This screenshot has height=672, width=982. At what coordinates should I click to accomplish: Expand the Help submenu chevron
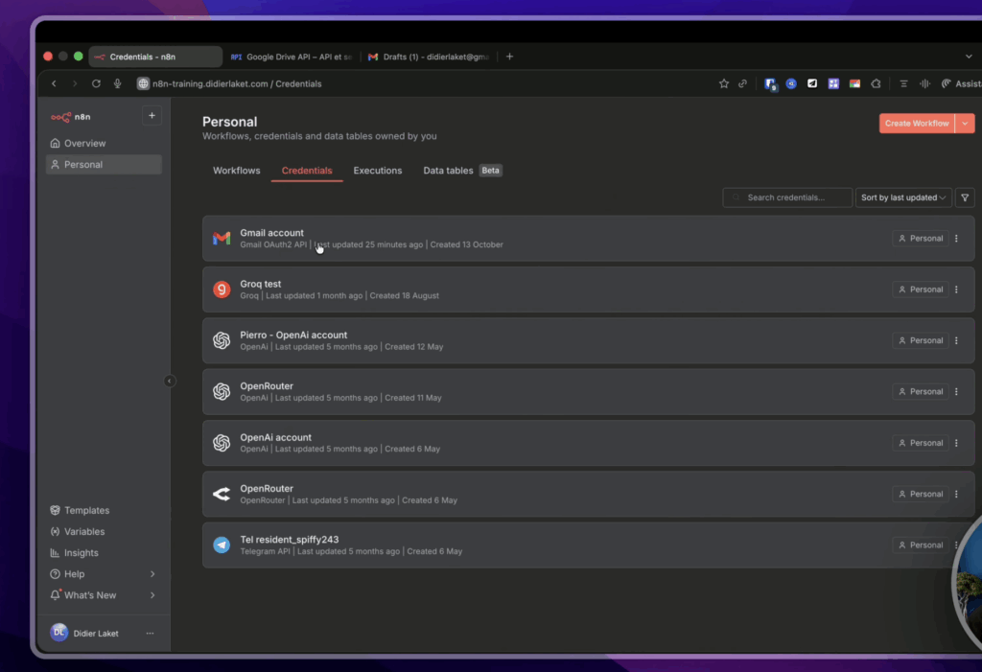point(152,573)
